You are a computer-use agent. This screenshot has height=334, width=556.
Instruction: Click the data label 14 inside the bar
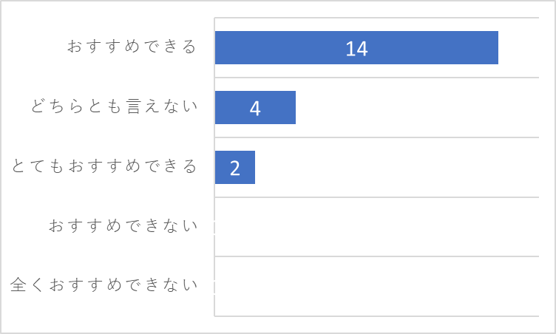(356, 49)
